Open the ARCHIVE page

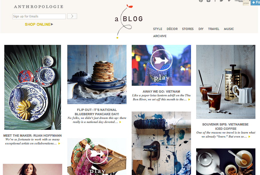[160, 36]
